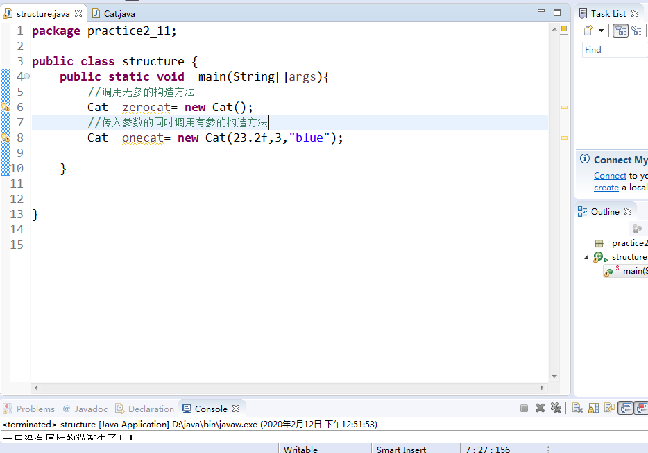Image resolution: width=648 pixels, height=453 pixels.
Task: Click the zerocat variable on line 6
Action: pos(146,107)
